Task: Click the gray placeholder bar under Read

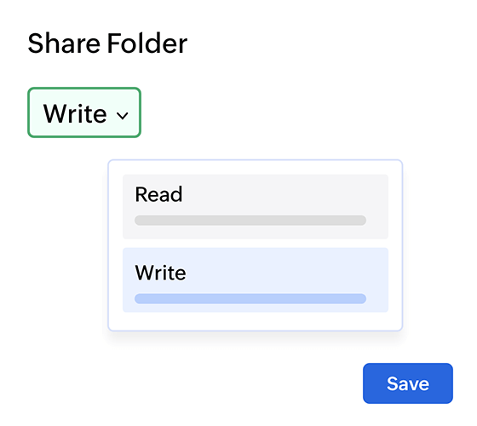Action: [250, 221]
